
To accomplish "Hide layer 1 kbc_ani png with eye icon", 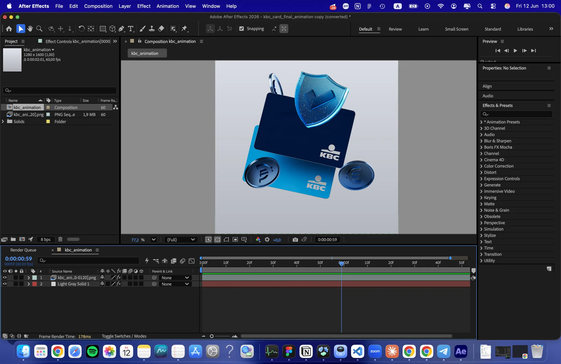I will pyautogui.click(x=5, y=277).
